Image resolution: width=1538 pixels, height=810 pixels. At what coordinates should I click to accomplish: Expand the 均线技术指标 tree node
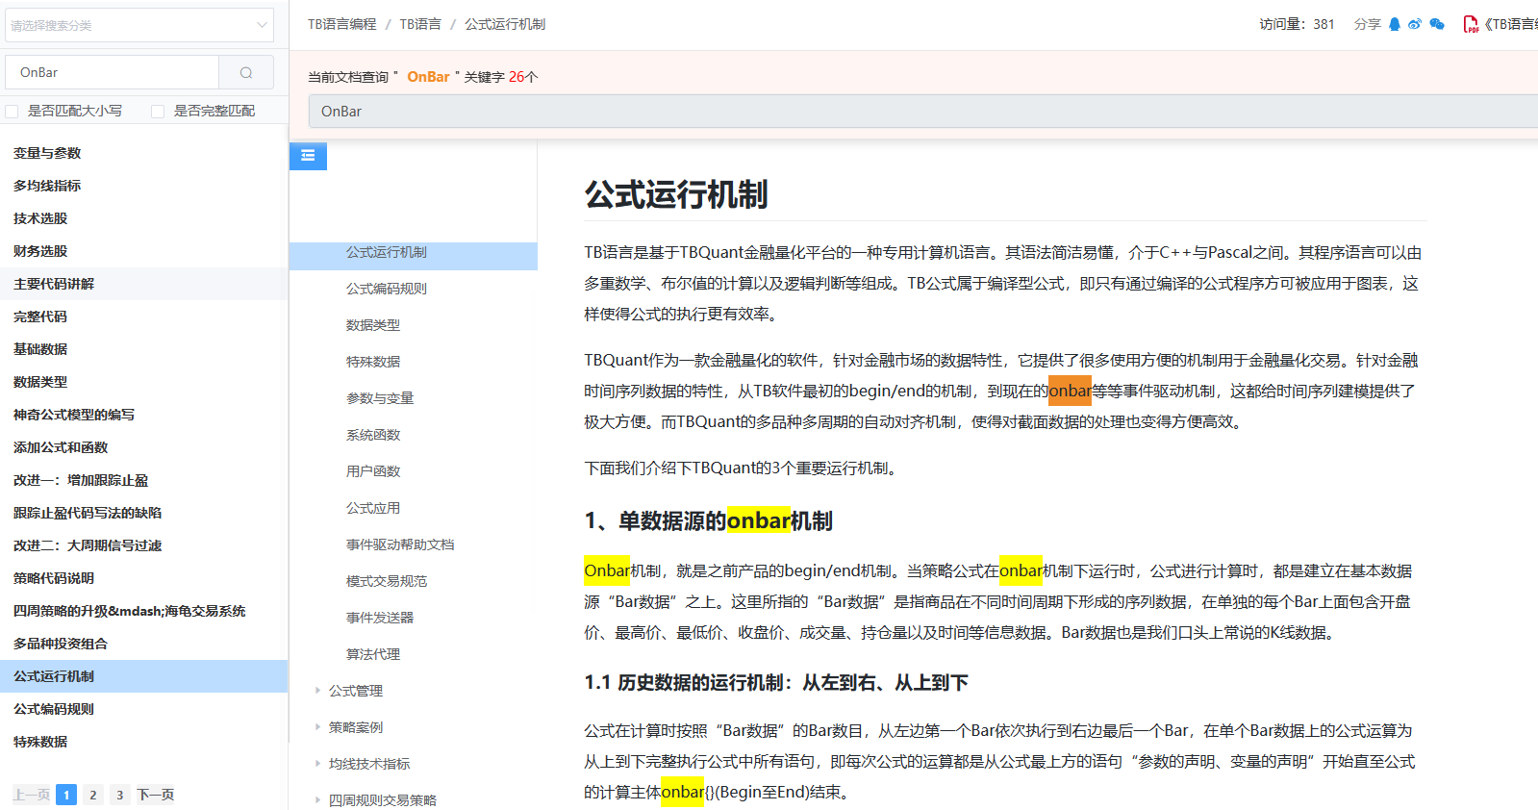click(317, 764)
